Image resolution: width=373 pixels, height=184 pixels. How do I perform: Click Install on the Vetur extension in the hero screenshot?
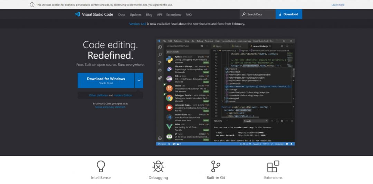tap(206, 130)
